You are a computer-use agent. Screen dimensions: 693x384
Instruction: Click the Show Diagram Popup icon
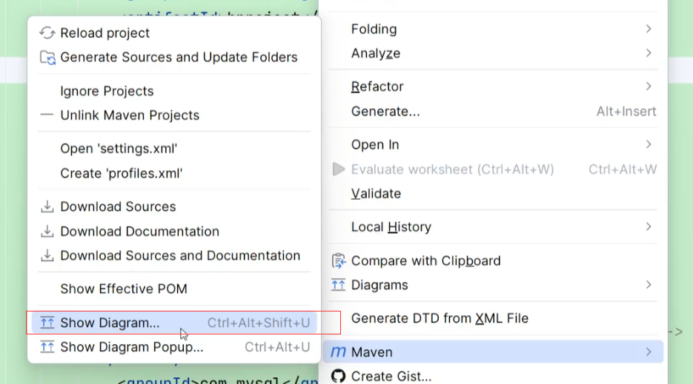47,347
